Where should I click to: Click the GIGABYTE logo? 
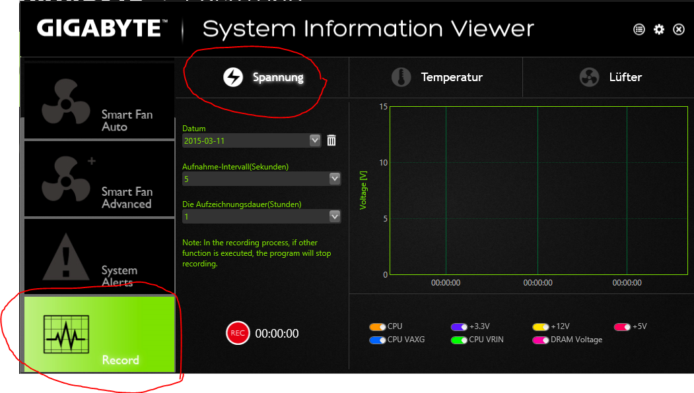coord(102,28)
